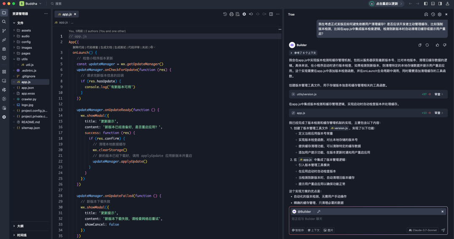Click the file preview search icon in the editor toolbar

tap(238, 14)
